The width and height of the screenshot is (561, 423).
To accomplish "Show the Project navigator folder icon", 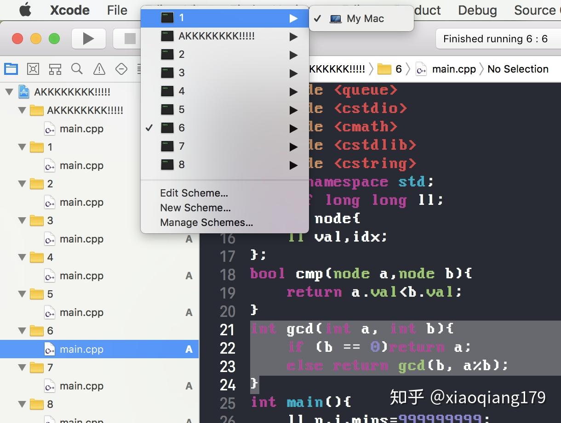I will (x=11, y=69).
